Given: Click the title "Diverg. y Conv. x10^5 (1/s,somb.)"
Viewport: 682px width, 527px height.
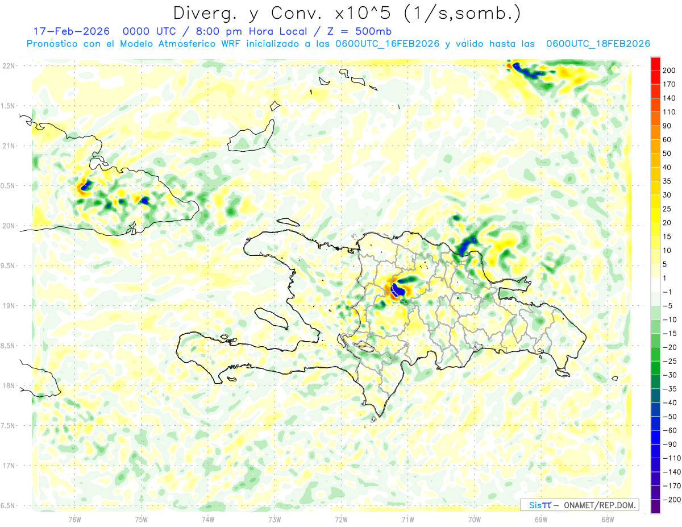Looking at the screenshot, I should tap(347, 13).
